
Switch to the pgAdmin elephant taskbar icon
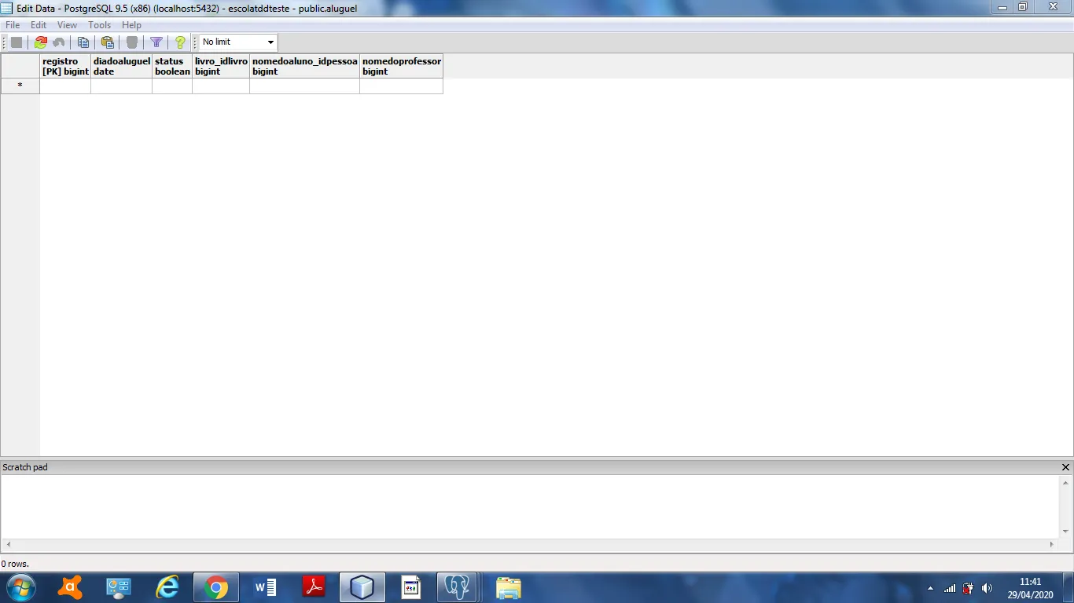point(458,587)
